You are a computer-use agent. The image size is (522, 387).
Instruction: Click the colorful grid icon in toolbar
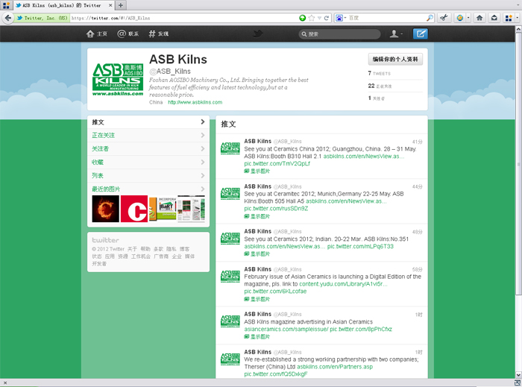point(509,18)
